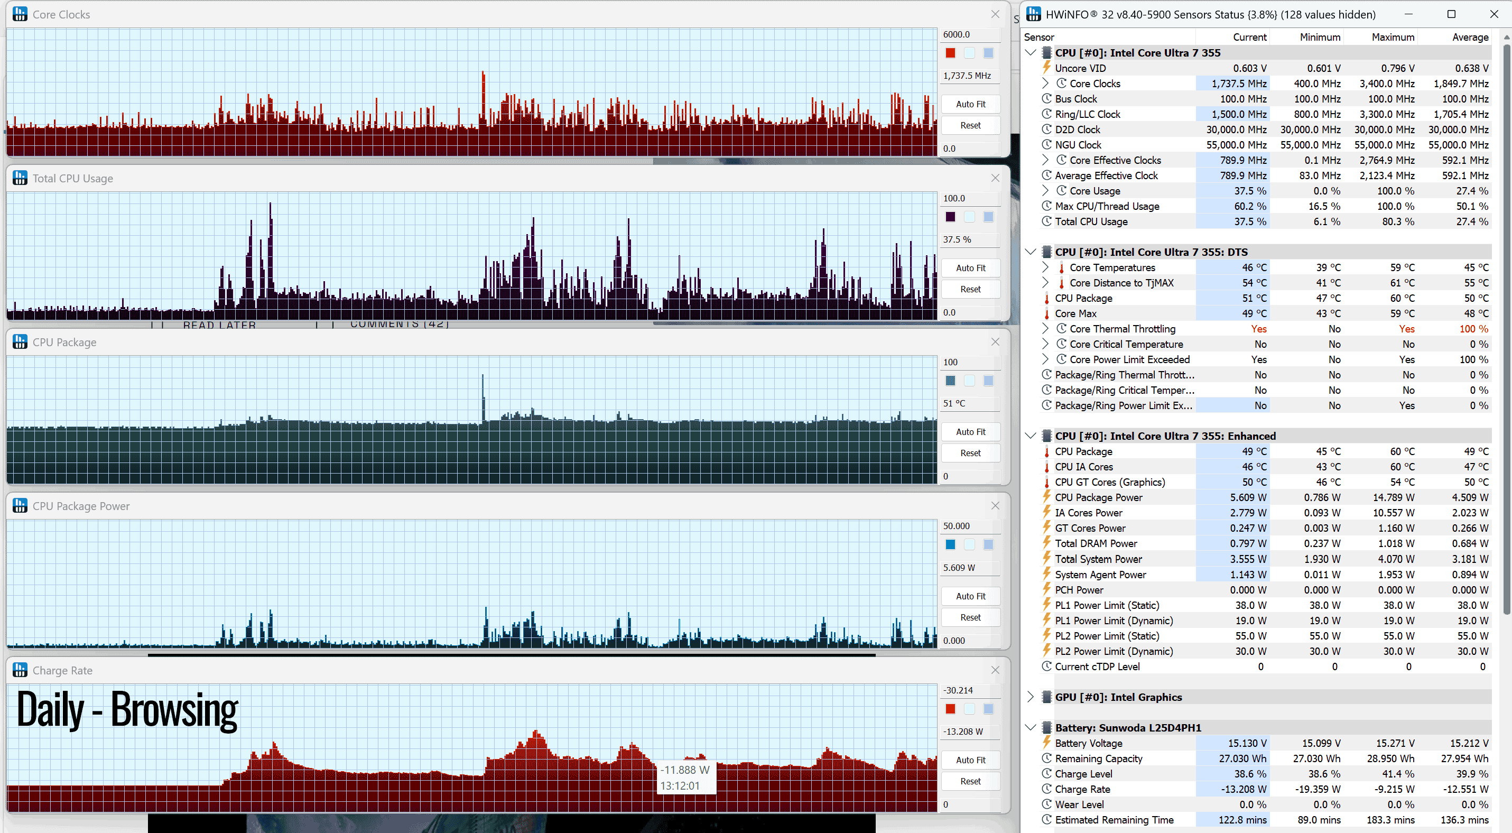The height and width of the screenshot is (833, 1512).
Task: Click the red graph color swatch in Core Clocks
Action: point(950,53)
